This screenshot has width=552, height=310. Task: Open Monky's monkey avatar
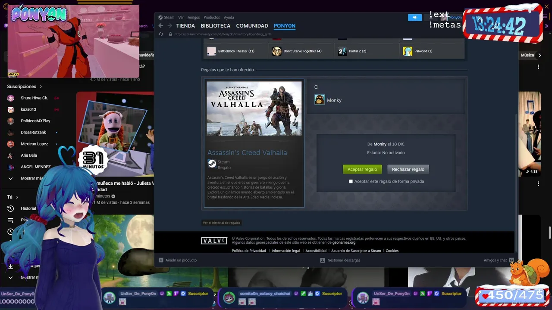320,100
